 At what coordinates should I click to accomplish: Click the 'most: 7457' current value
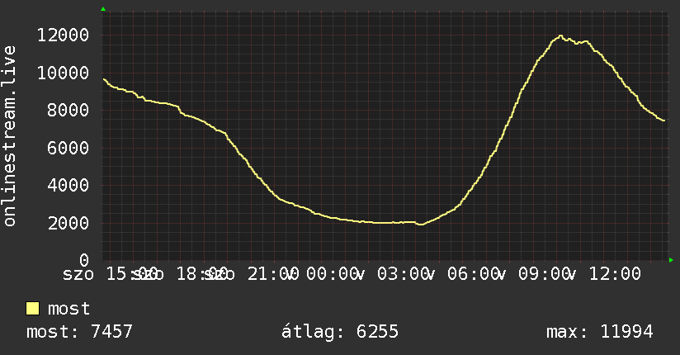[79, 332]
